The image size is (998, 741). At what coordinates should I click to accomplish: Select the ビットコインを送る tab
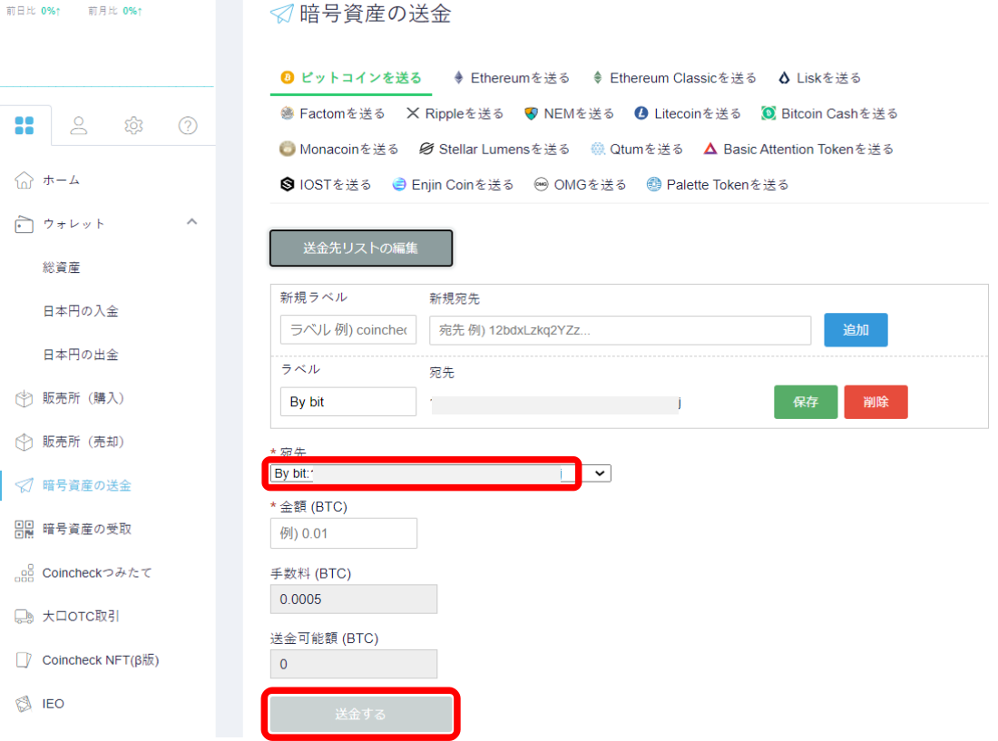point(351,78)
